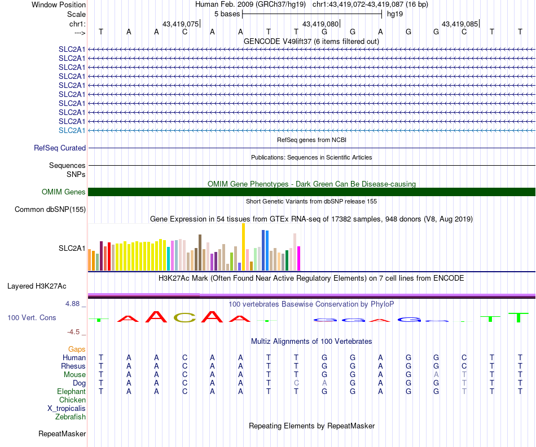Click the -4.5 lower scale value

pos(73,332)
